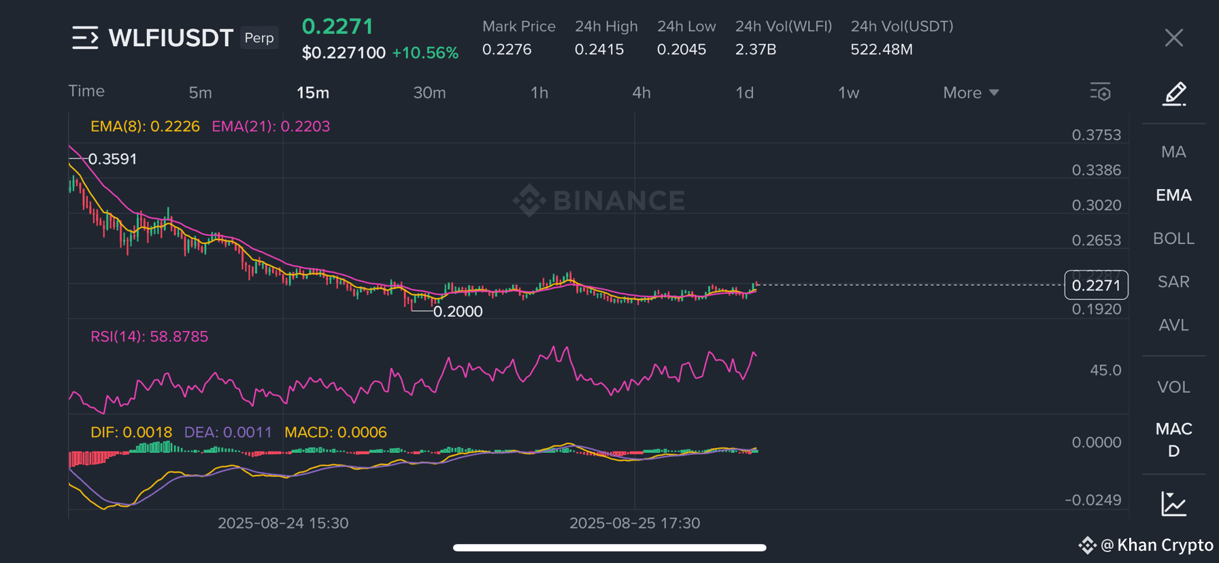Image resolution: width=1219 pixels, height=563 pixels.
Task: Tap the RSI(14): 58.8785 label
Action: click(150, 337)
